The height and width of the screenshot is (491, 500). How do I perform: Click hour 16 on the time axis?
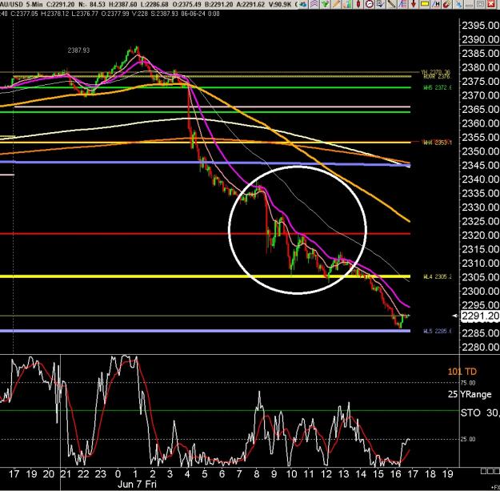click(x=395, y=474)
